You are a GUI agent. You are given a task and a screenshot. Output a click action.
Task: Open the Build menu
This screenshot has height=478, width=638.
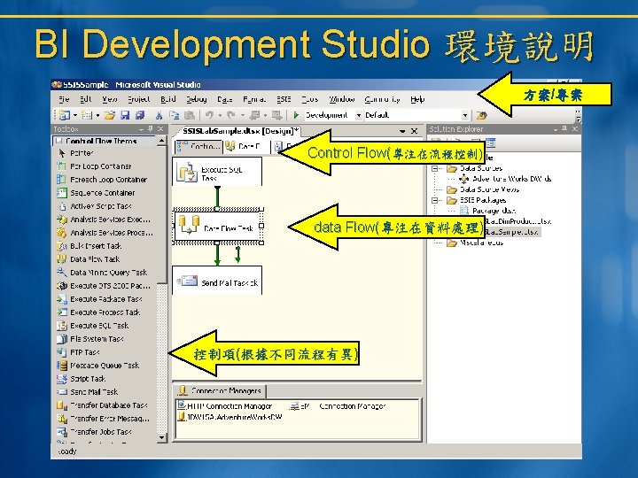click(168, 99)
